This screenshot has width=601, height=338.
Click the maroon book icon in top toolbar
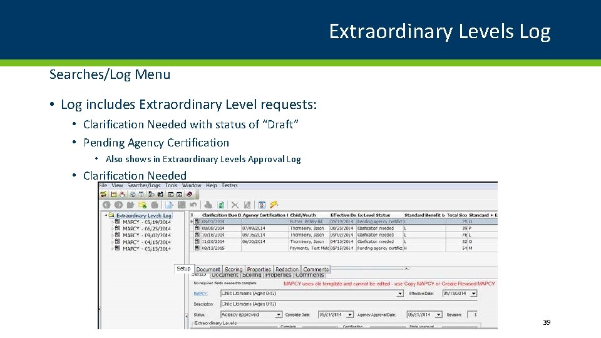[189, 194]
